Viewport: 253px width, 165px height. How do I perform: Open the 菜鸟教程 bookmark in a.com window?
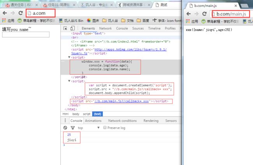pyautogui.click(x=36, y=21)
